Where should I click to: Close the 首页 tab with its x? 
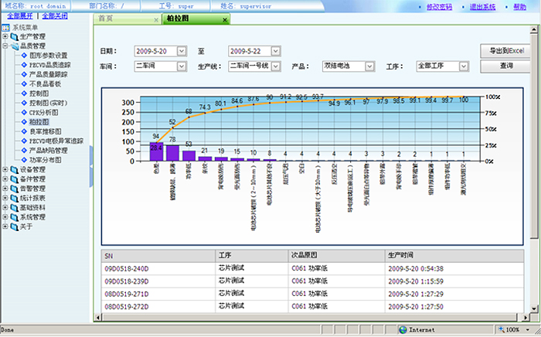click(x=156, y=20)
